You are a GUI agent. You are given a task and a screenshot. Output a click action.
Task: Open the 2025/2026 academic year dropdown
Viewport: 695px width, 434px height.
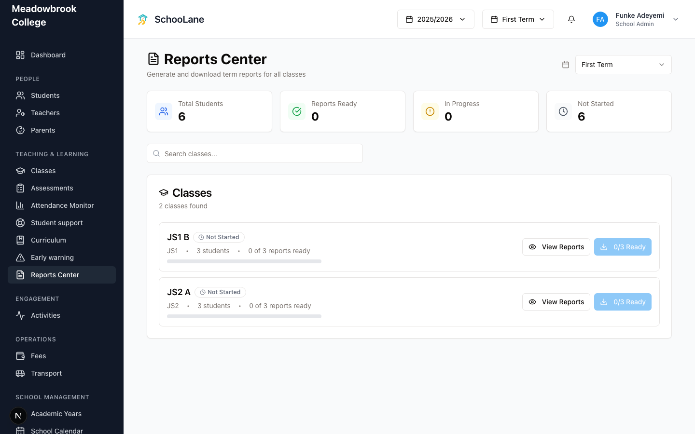tap(436, 19)
